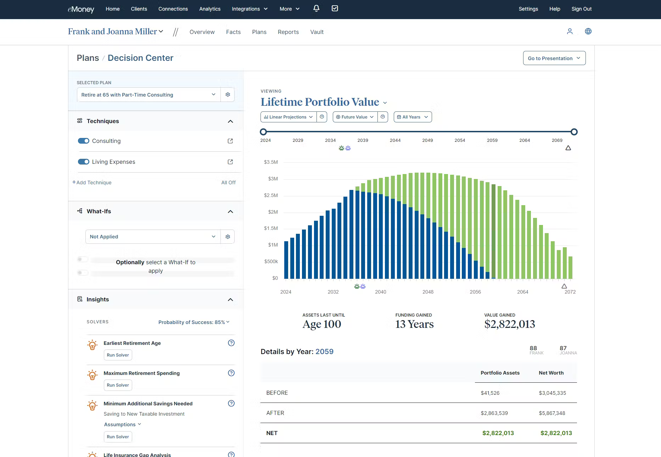This screenshot has height=457, width=661.
Task: Click the lightbulb icon for Earliest Retirement Age
Action: pyautogui.click(x=93, y=345)
